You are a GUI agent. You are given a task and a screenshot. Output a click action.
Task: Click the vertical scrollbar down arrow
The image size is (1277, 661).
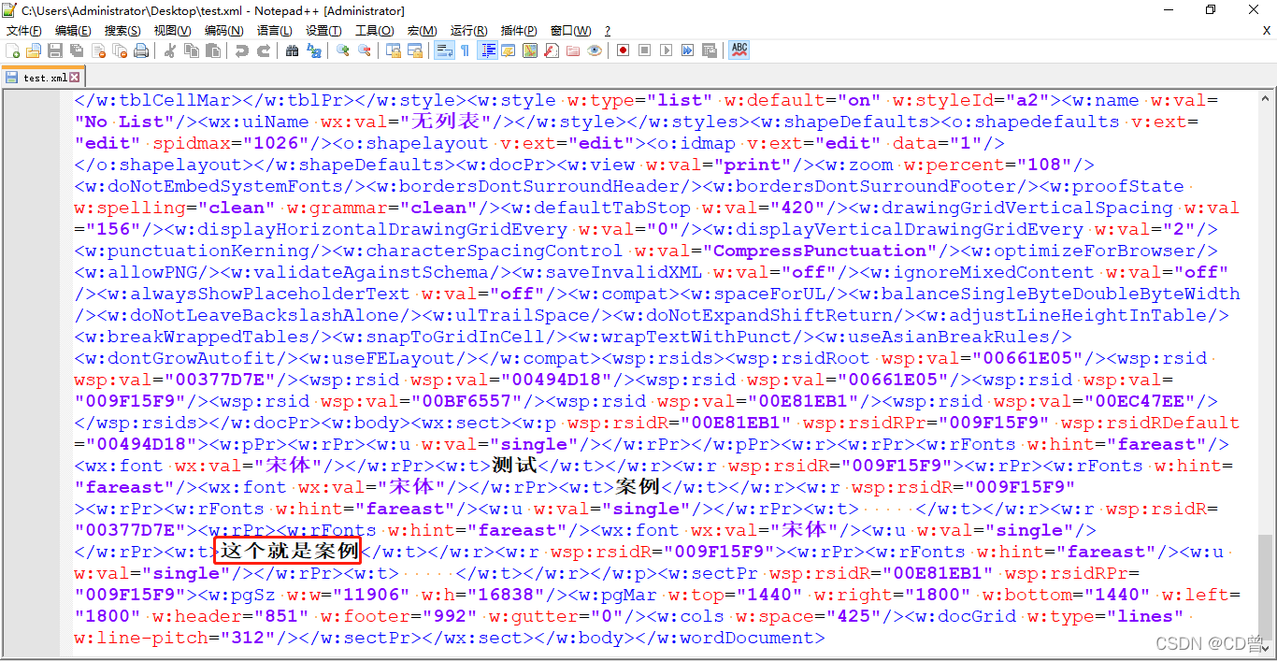[1266, 647]
